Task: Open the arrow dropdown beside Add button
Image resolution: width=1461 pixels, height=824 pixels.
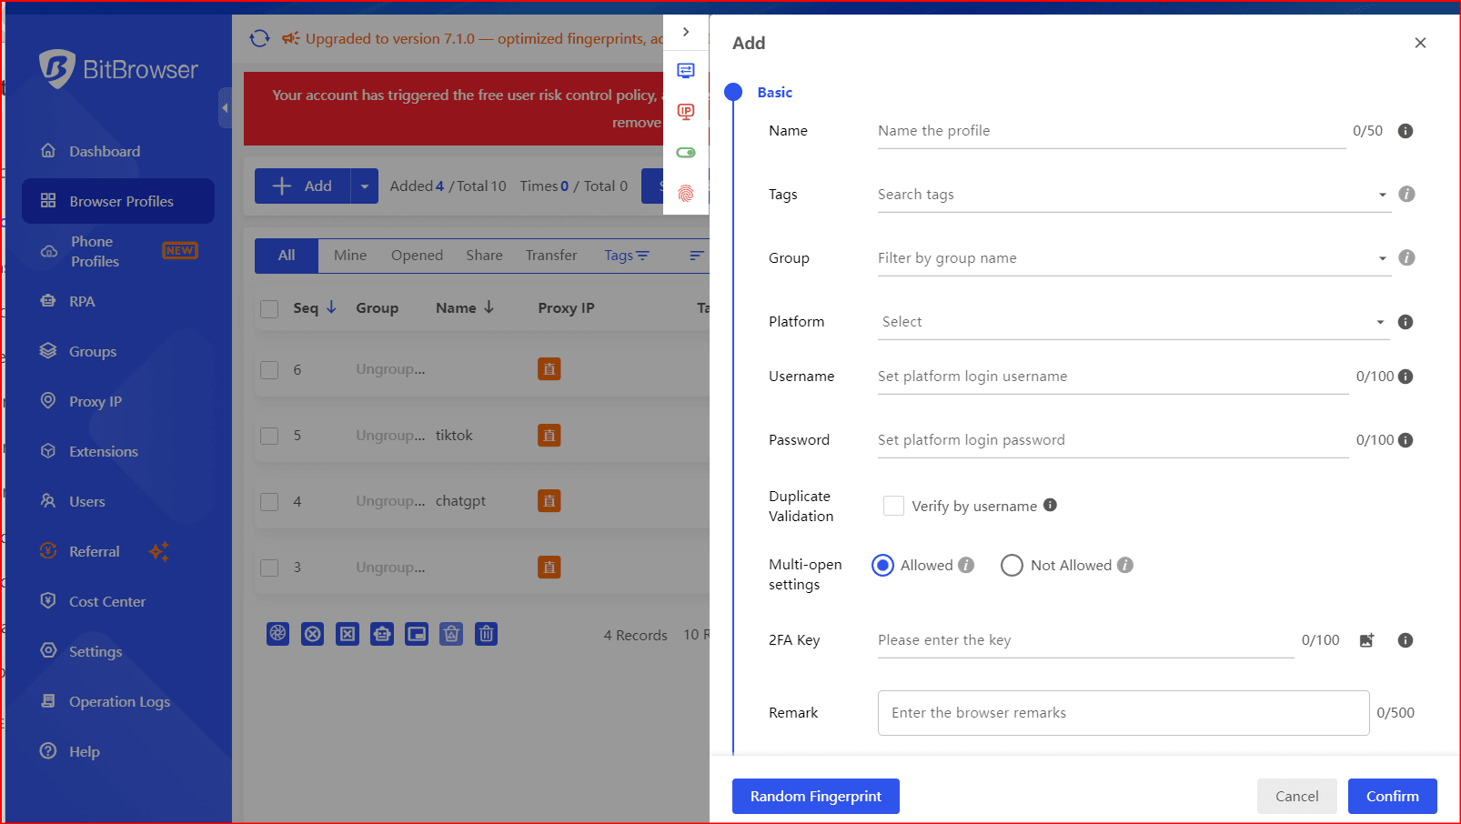Action: point(365,186)
